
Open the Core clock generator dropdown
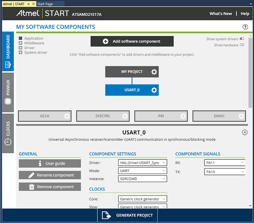[143, 199]
